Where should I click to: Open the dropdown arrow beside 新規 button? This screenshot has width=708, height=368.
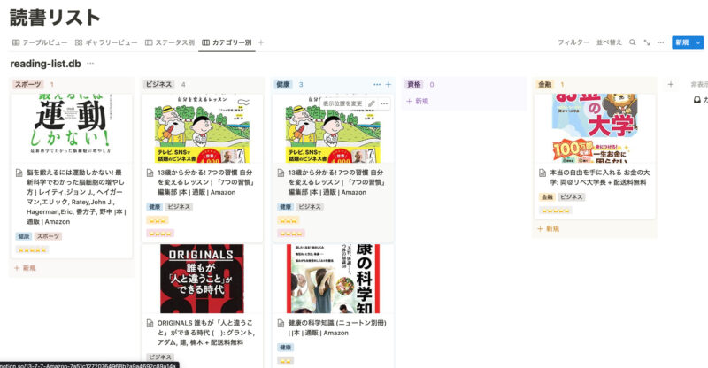point(698,42)
